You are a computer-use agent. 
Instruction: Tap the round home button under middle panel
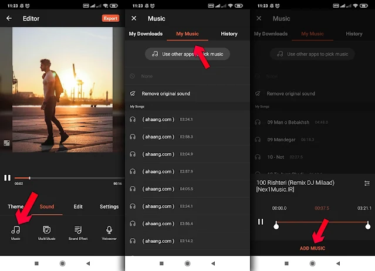[188, 263]
